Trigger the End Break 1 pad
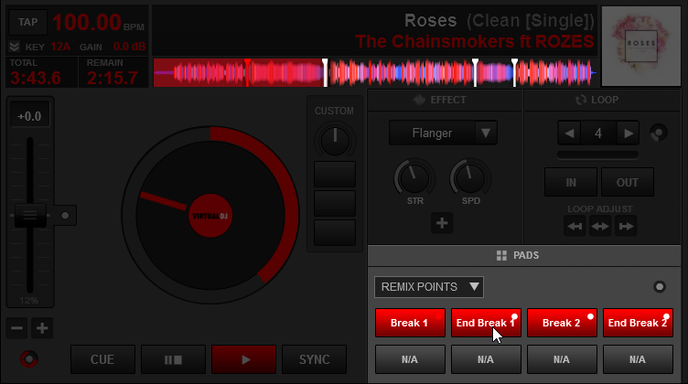Image resolution: width=688 pixels, height=384 pixels. 486,323
